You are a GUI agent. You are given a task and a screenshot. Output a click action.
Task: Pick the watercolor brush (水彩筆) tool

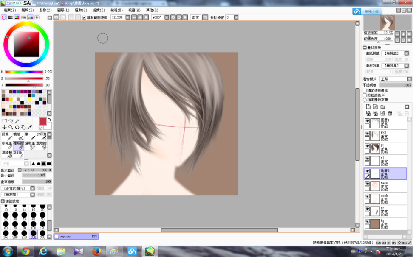[42, 136]
